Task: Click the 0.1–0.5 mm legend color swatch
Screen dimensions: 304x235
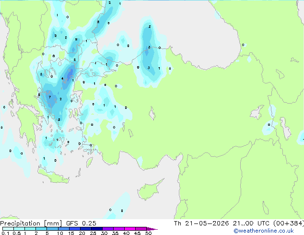Action: [x=8, y=229]
